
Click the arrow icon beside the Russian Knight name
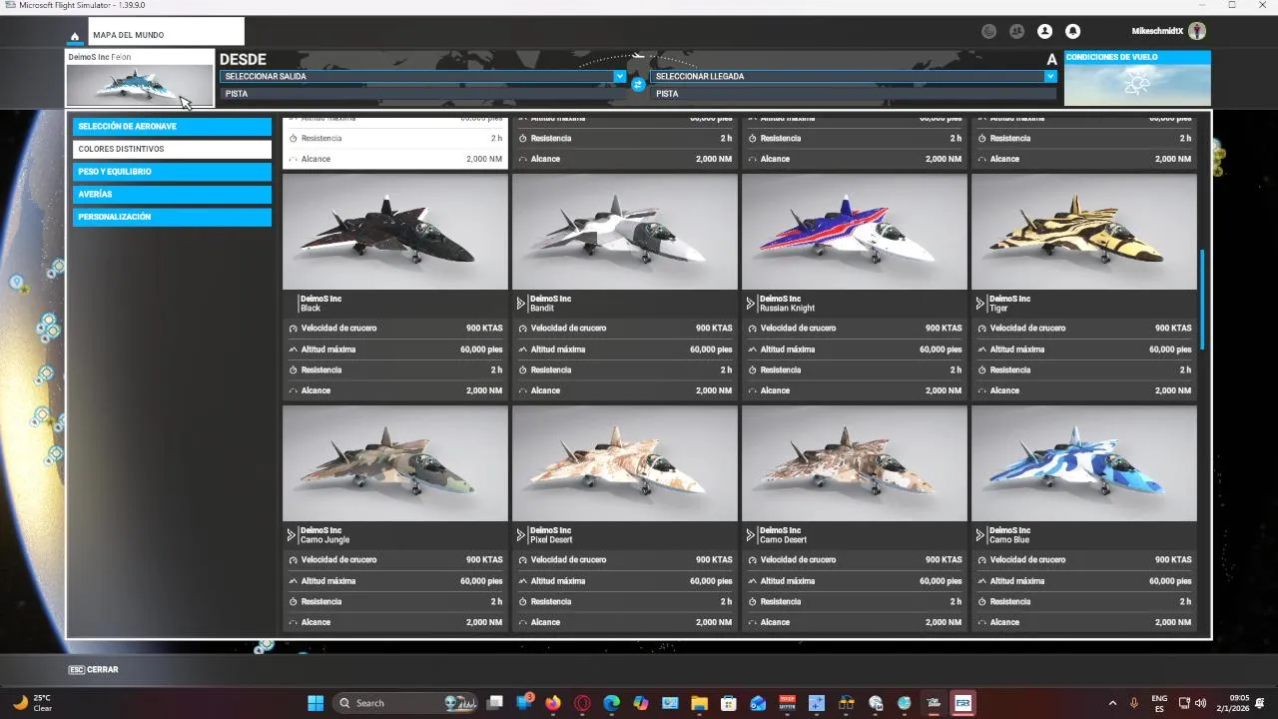point(751,303)
